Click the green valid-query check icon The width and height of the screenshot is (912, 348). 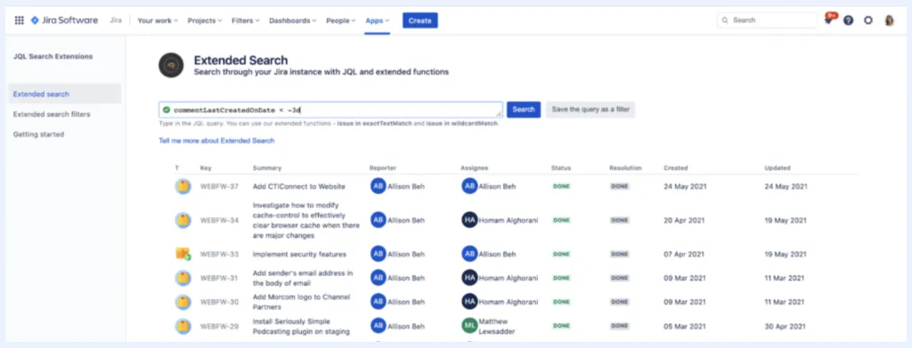coord(167,109)
